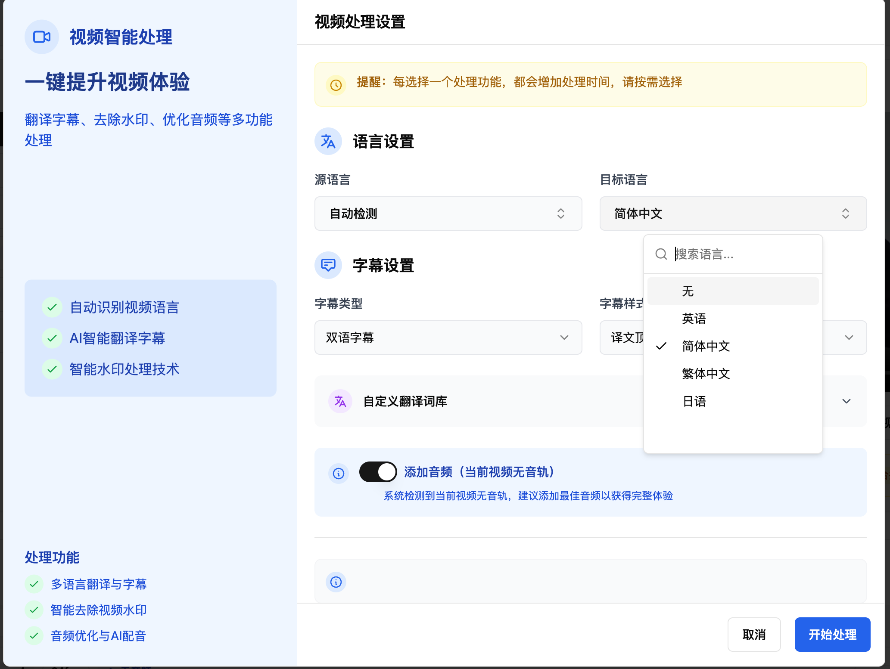Click the green checkmark beside AI智能翻译字幕

(x=52, y=338)
